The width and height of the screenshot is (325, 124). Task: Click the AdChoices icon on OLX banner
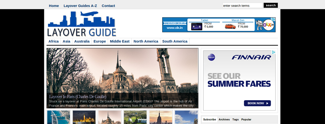pyautogui.click(x=273, y=19)
